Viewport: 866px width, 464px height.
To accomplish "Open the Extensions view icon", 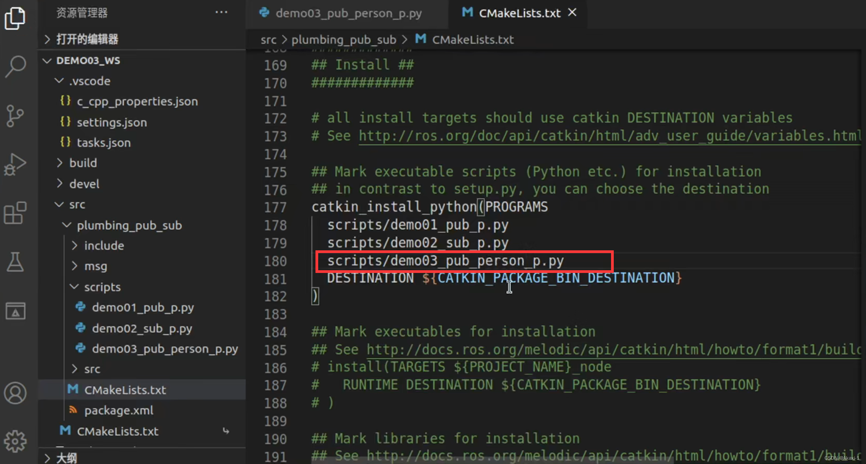I will click(15, 213).
